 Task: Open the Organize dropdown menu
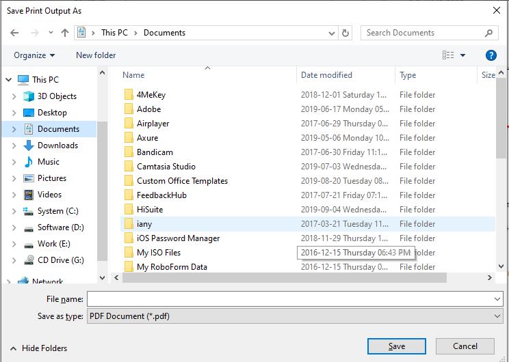click(34, 55)
